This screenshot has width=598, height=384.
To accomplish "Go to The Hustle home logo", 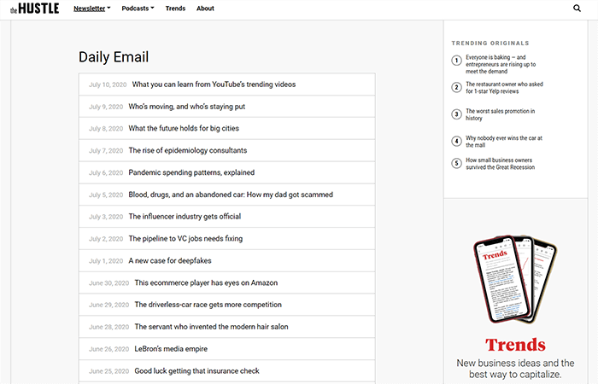I will click(x=35, y=9).
